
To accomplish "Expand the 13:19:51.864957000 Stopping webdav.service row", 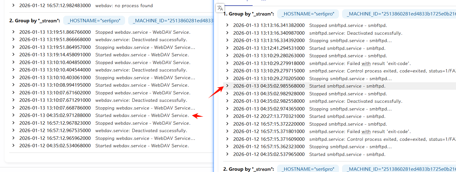I will [x=13, y=47].
